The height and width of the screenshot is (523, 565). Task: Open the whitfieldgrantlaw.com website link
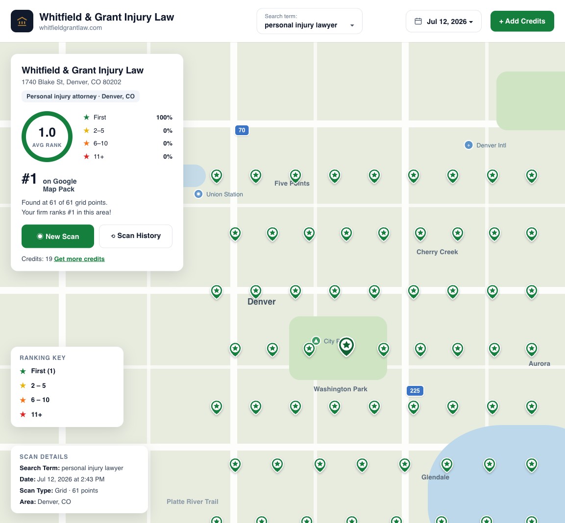click(x=71, y=28)
